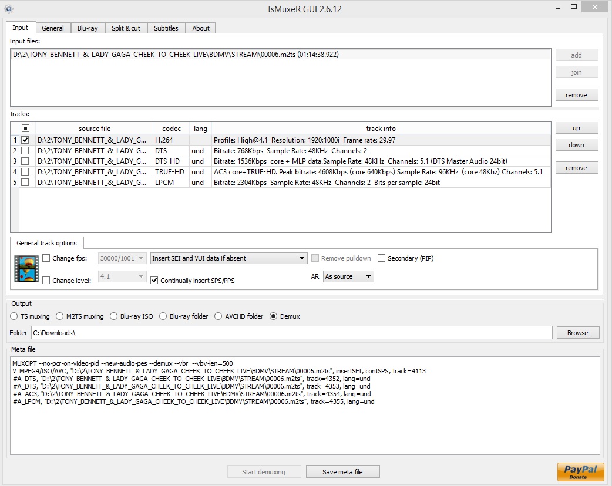Click the source file column header
The image size is (612, 486).
[x=94, y=129]
